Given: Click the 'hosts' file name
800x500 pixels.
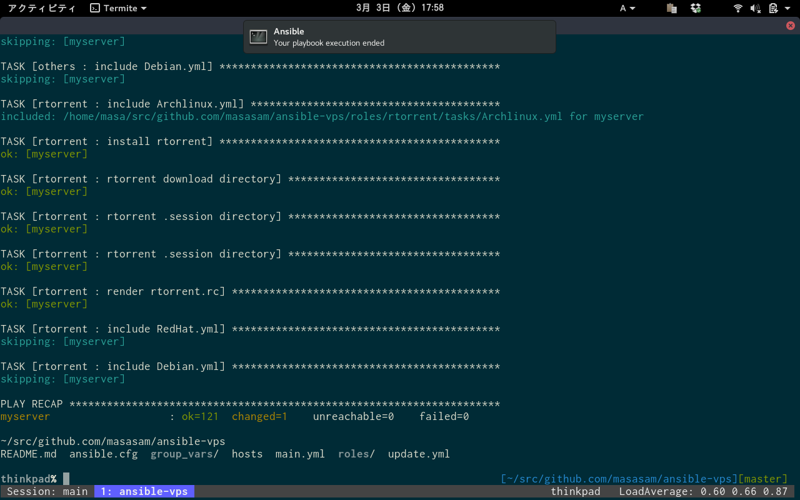Looking at the screenshot, I should point(247,454).
